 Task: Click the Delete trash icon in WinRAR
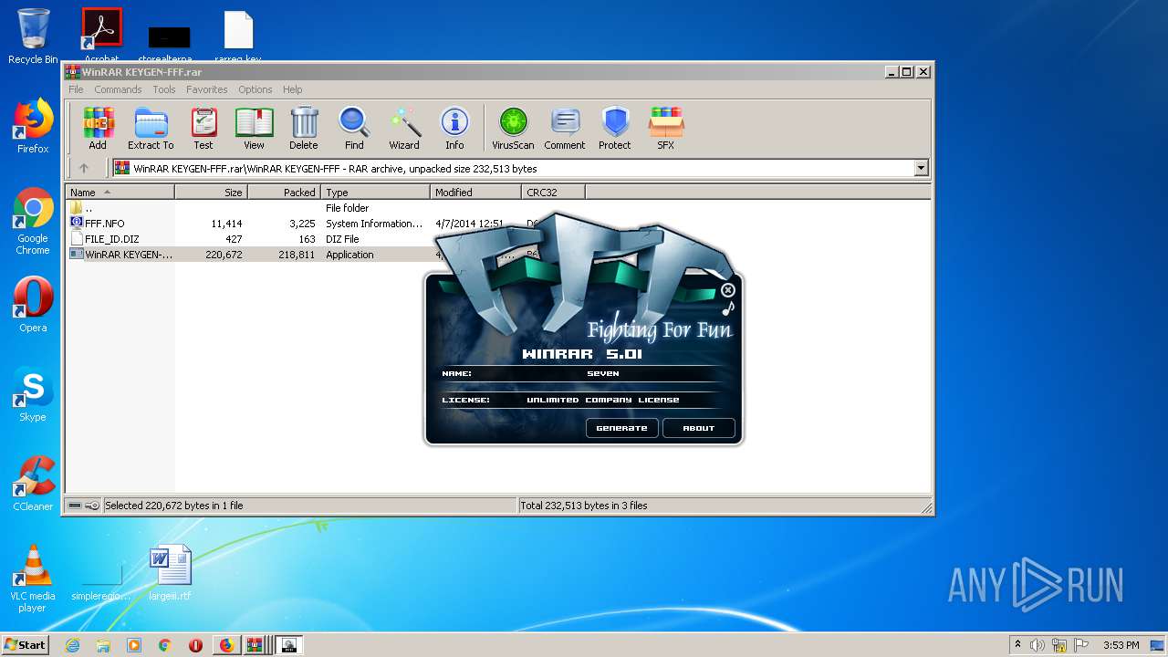coord(304,128)
